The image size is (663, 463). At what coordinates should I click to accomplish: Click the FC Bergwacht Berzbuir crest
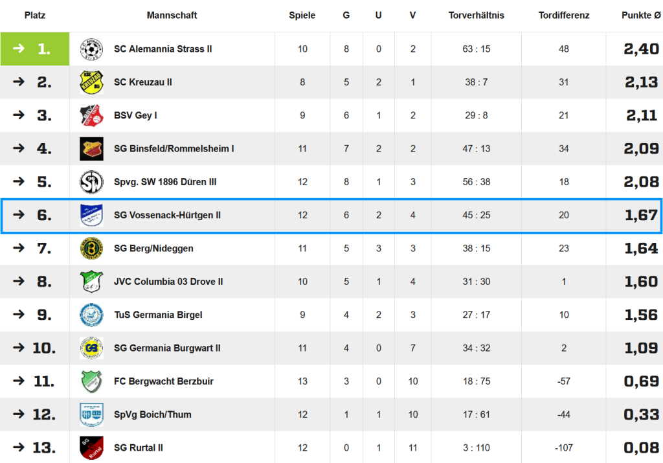(91, 381)
